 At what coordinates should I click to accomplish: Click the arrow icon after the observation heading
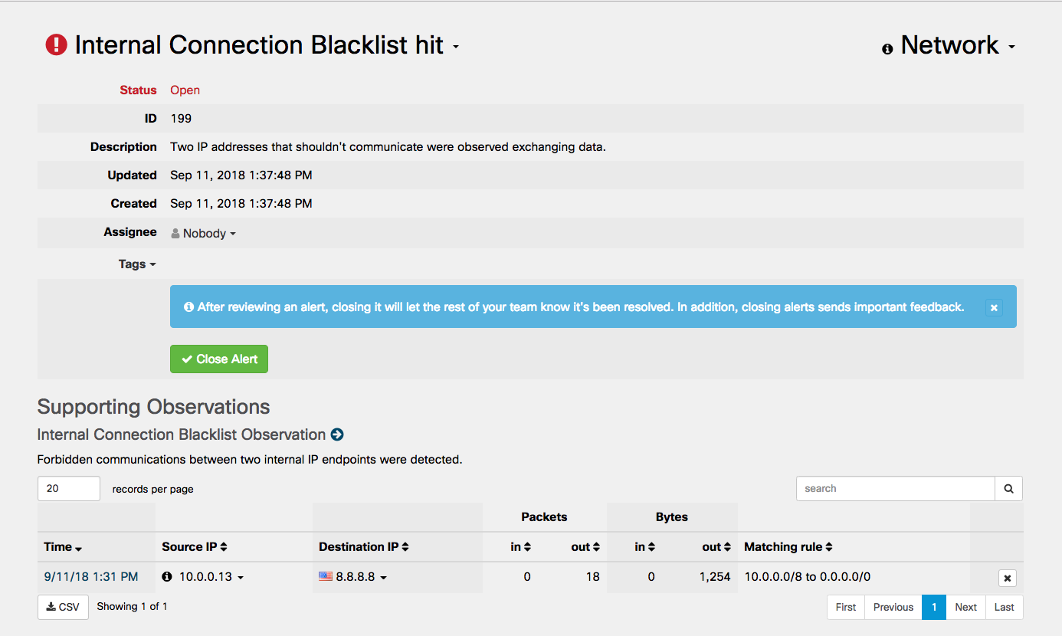pos(336,434)
